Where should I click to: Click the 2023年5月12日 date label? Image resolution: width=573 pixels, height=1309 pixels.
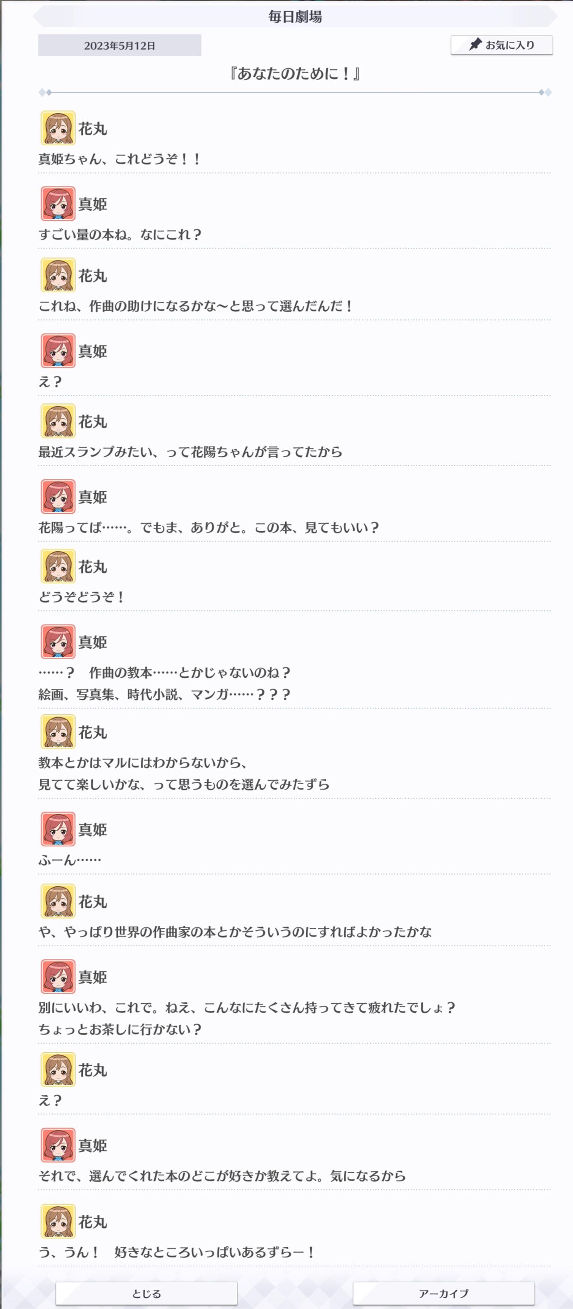coord(119,45)
